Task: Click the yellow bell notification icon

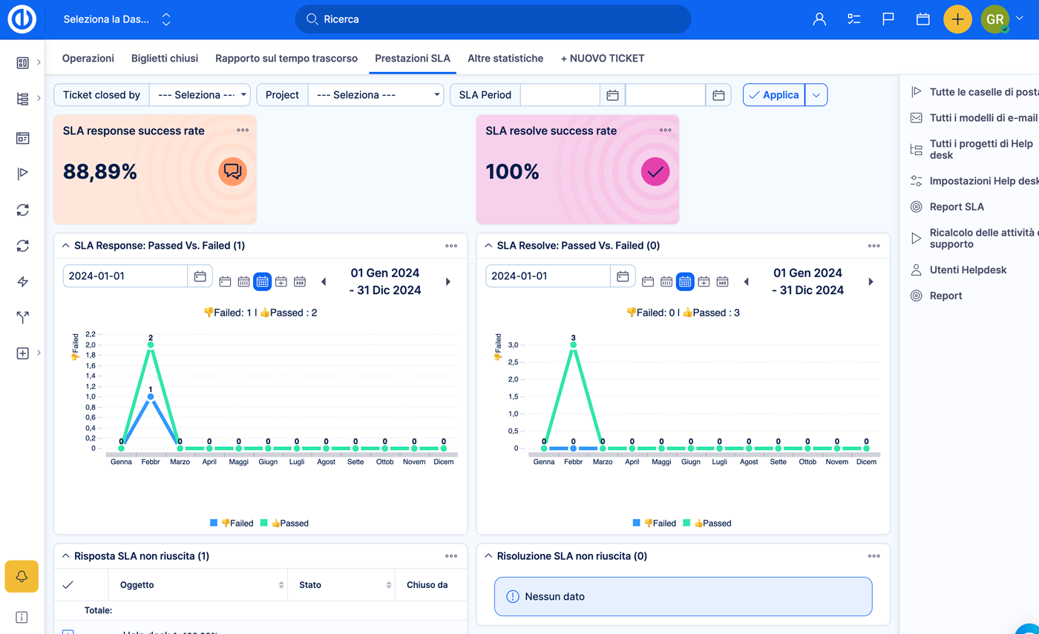Action: tap(22, 577)
